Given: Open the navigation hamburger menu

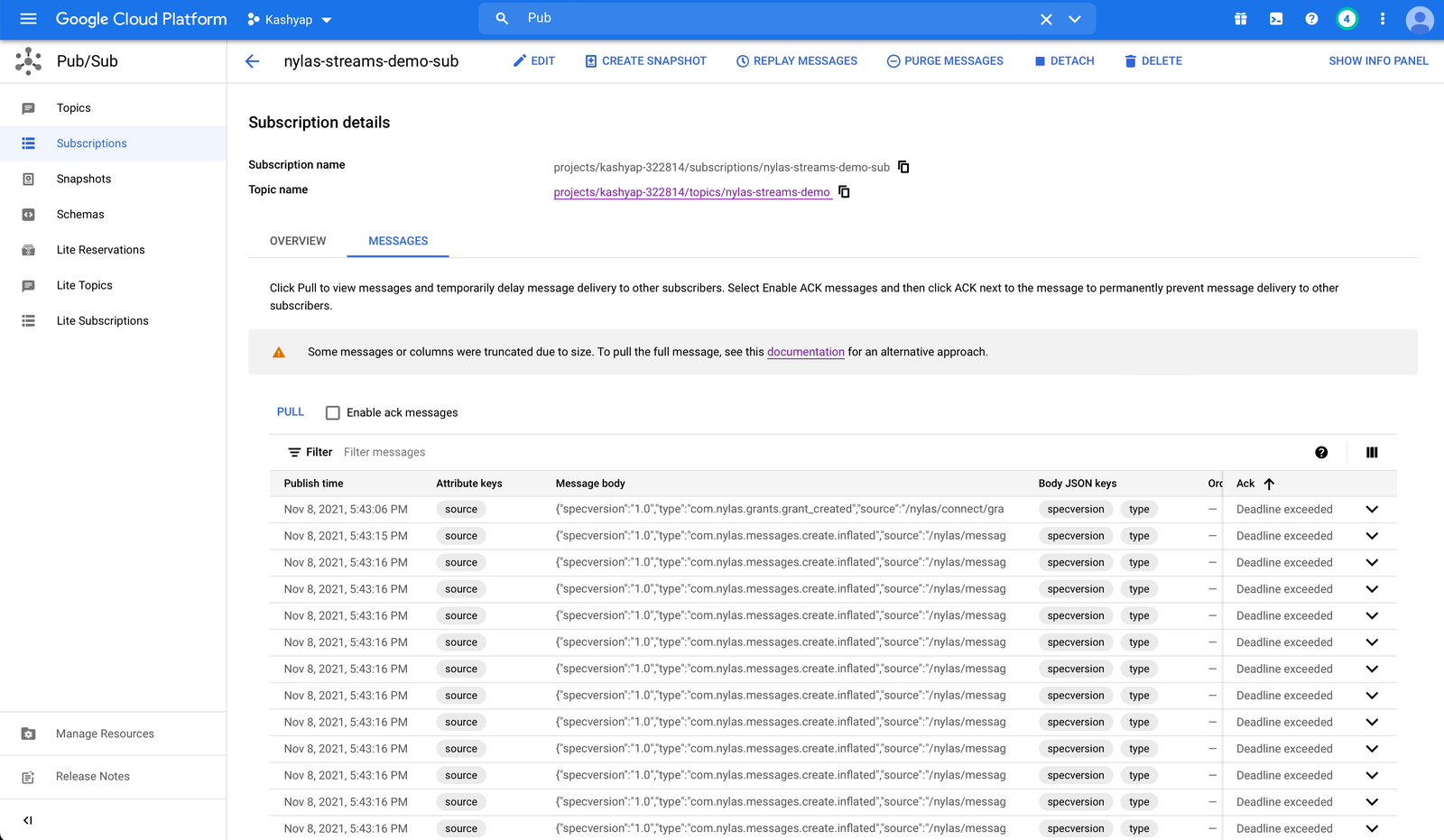Looking at the screenshot, I should coord(28,19).
